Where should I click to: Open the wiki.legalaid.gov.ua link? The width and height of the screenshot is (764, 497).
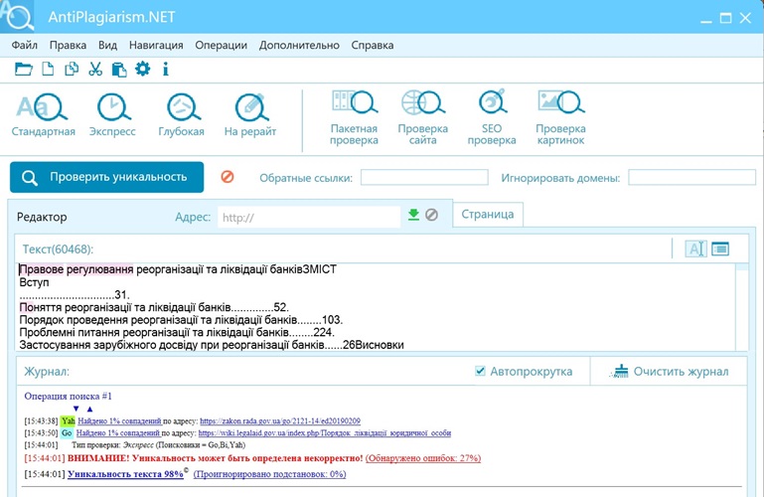click(x=325, y=432)
